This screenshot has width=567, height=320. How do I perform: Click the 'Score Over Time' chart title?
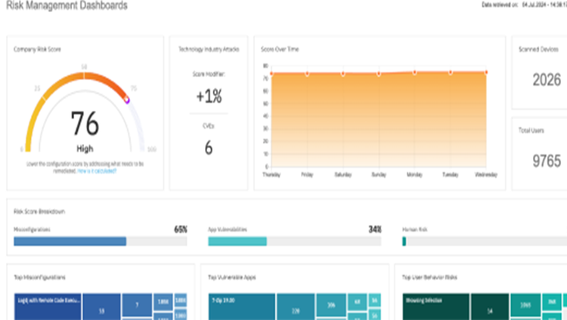point(280,49)
